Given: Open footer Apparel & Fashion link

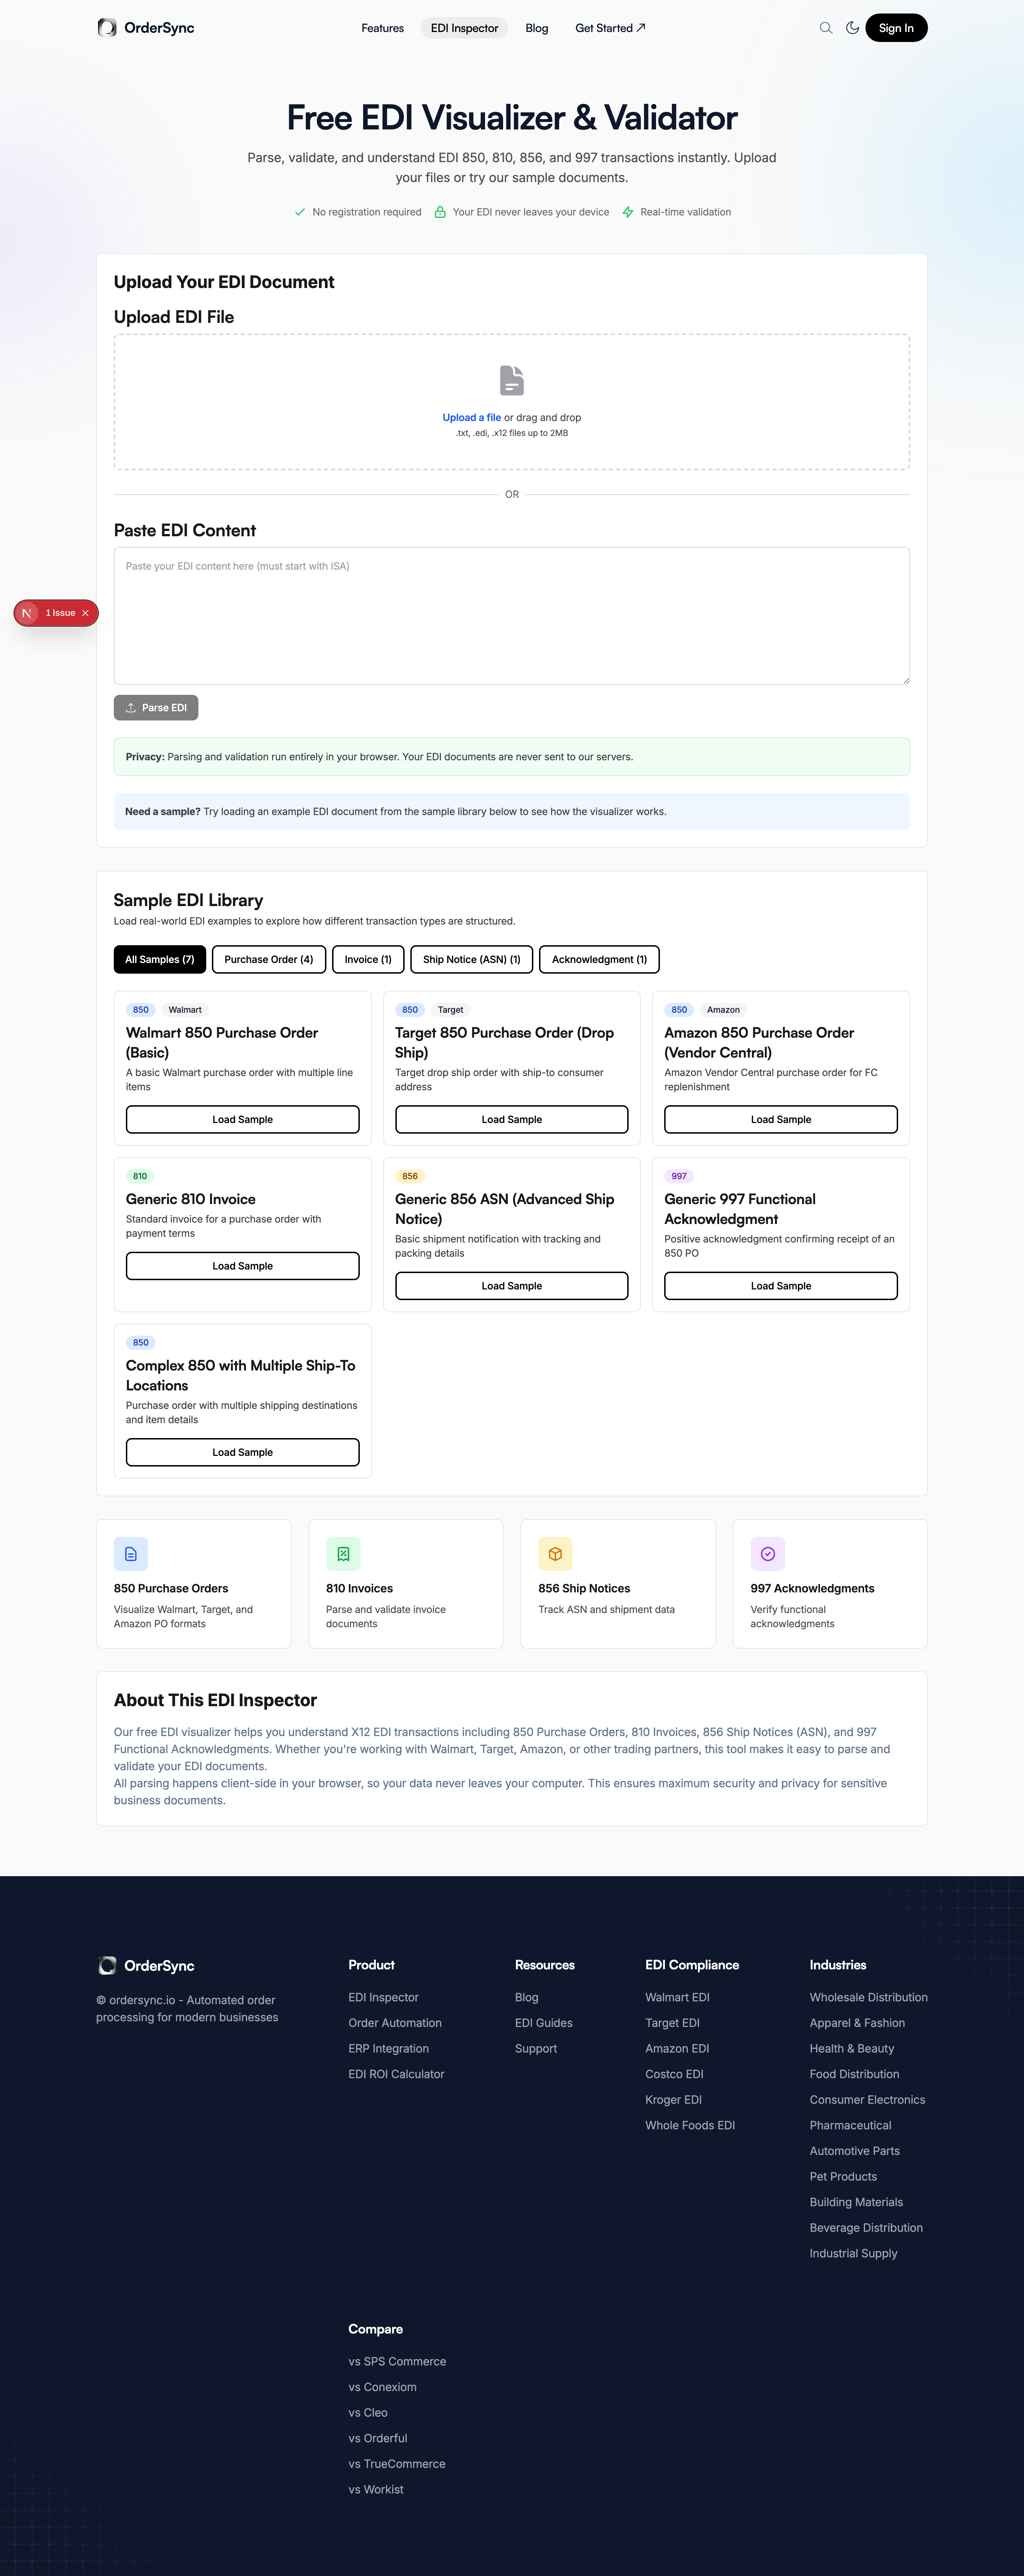Looking at the screenshot, I should 858,2023.
